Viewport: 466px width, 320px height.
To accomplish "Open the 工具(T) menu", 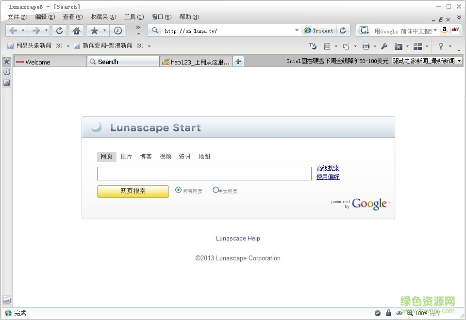I will [x=133, y=16].
